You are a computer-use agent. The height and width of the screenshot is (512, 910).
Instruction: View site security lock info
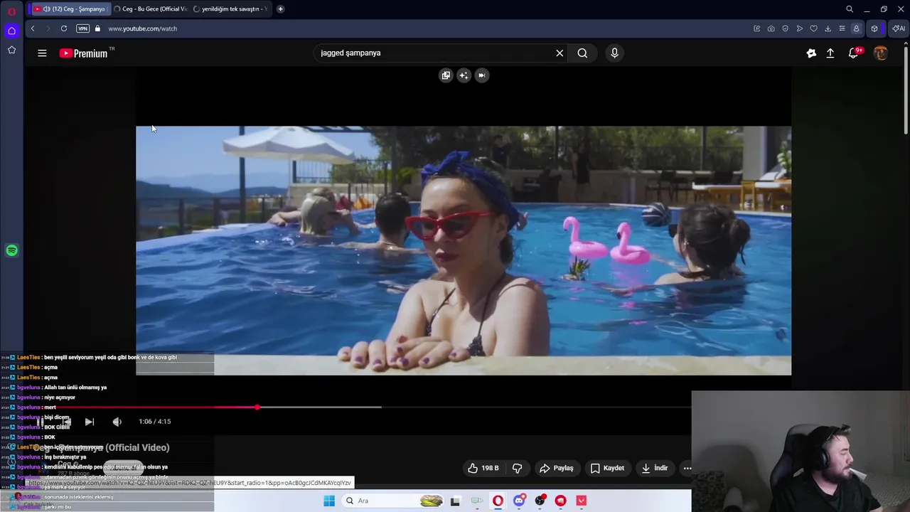coord(97,28)
